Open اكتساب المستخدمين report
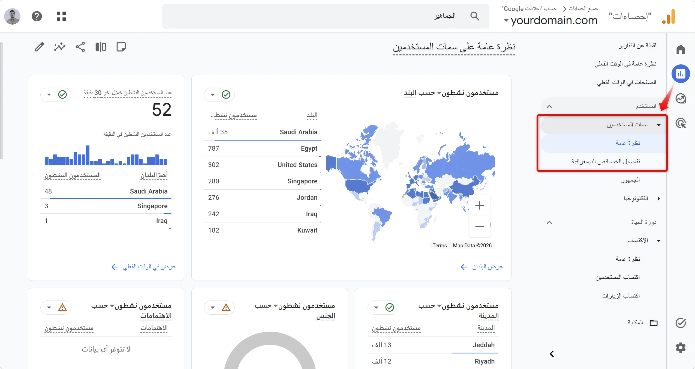This screenshot has height=369, width=695. (x=618, y=277)
